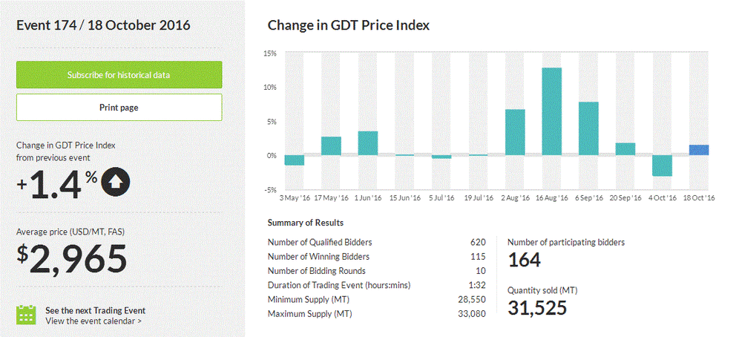Select the 17 May '16 bar
Viewport: 742px width, 337px height.
point(331,145)
